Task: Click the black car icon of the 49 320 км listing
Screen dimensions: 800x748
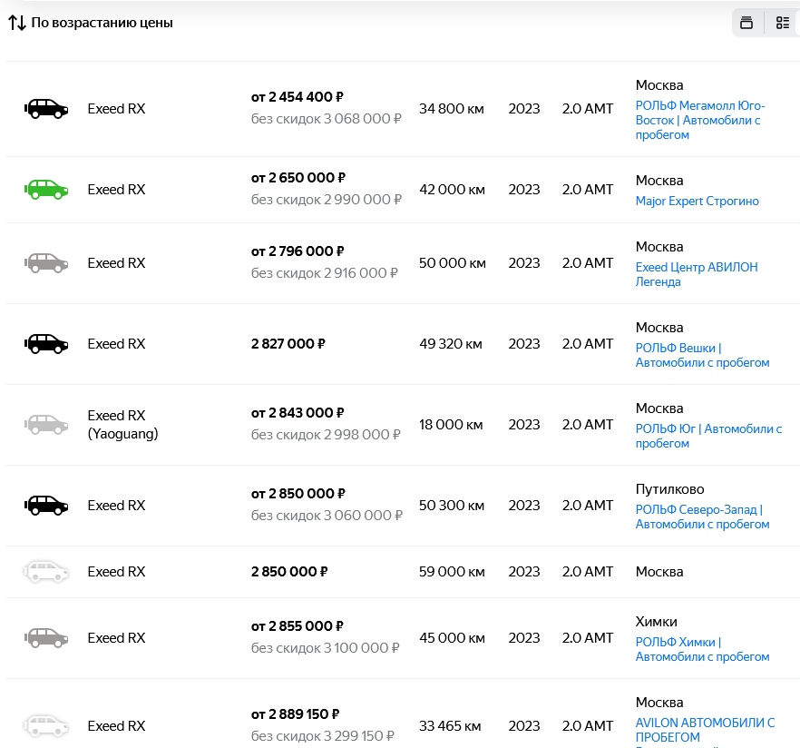Action: (x=45, y=344)
